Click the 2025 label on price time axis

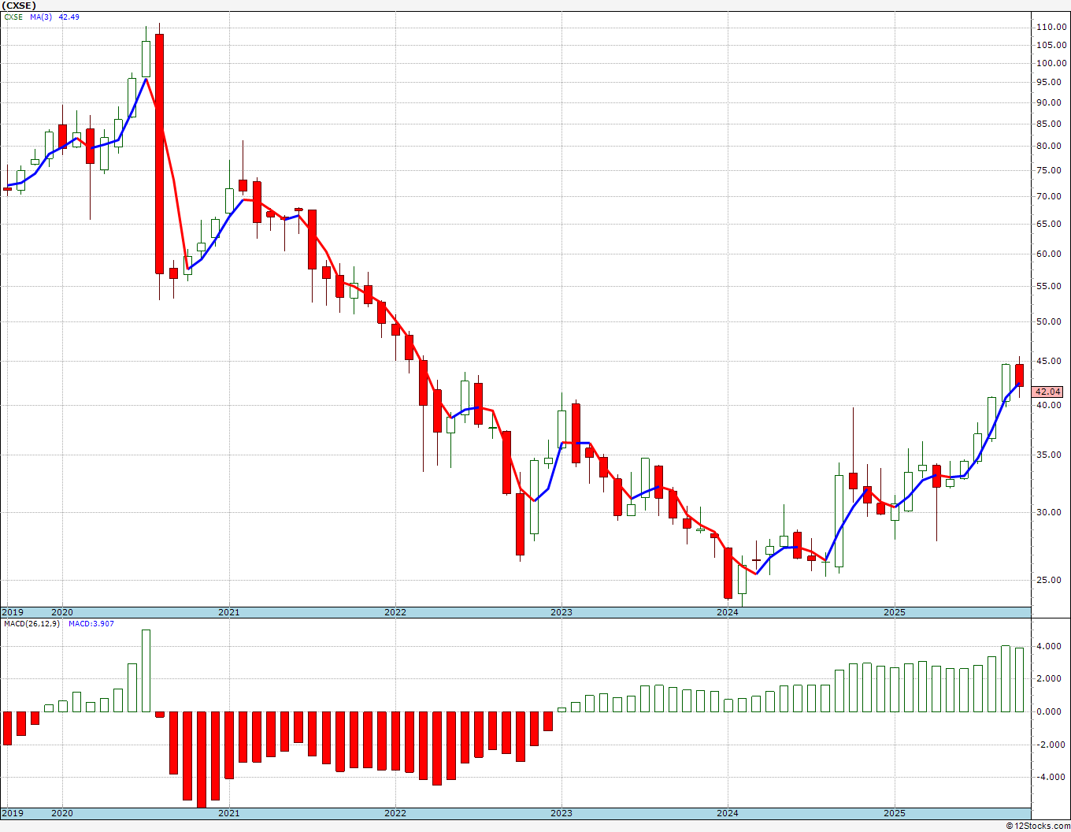coord(894,612)
